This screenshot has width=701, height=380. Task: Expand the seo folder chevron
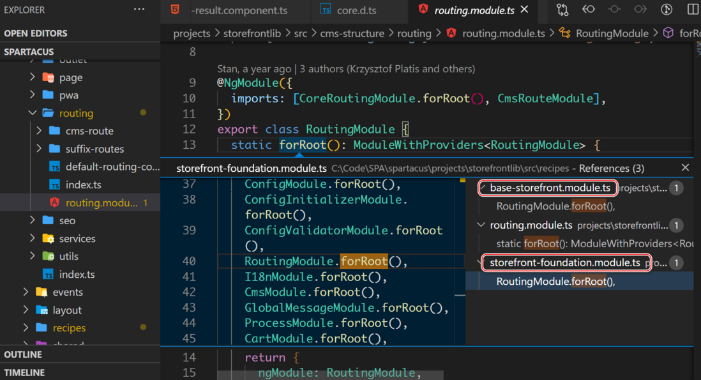pos(32,220)
